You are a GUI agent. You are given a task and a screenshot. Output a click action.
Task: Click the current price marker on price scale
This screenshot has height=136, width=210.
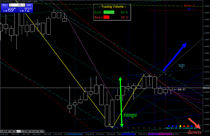[206, 88]
